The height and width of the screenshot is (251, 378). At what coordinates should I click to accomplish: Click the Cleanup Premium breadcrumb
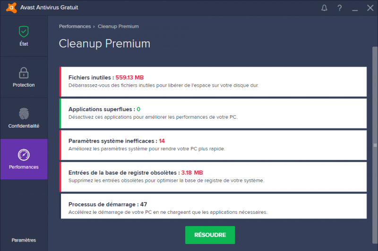pyautogui.click(x=118, y=26)
